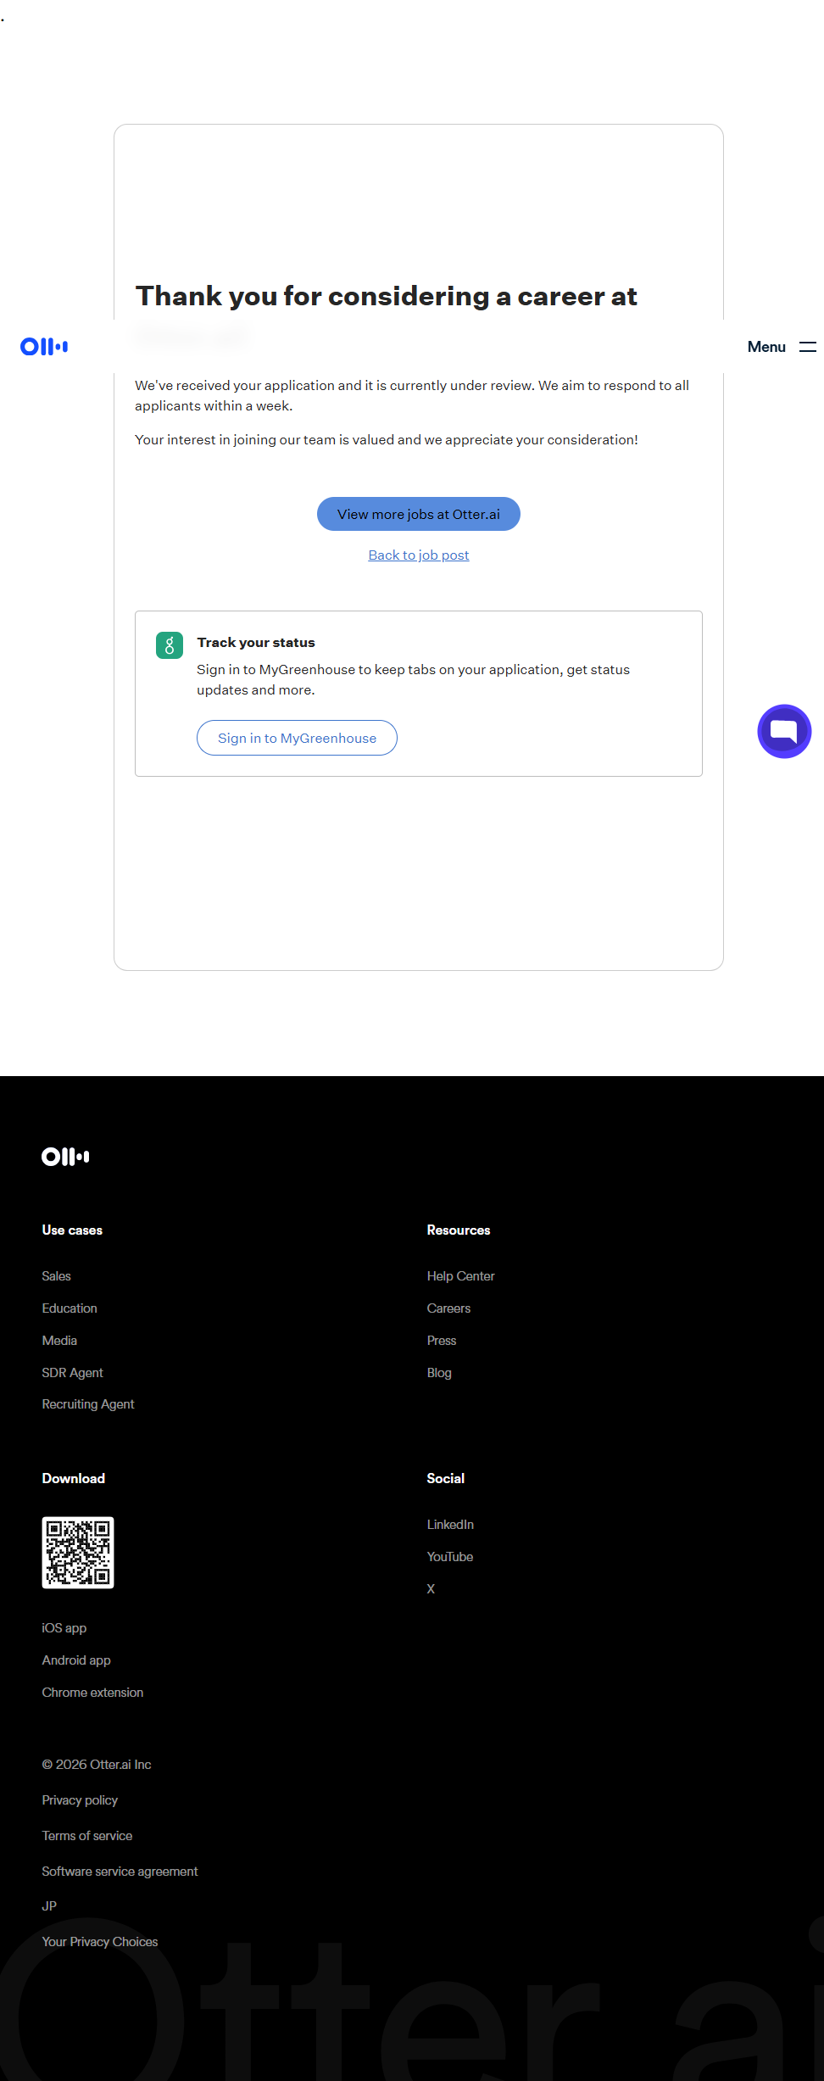Viewport: 824px width, 2081px height.
Task: Select the iOS app download link
Action: (x=64, y=1628)
